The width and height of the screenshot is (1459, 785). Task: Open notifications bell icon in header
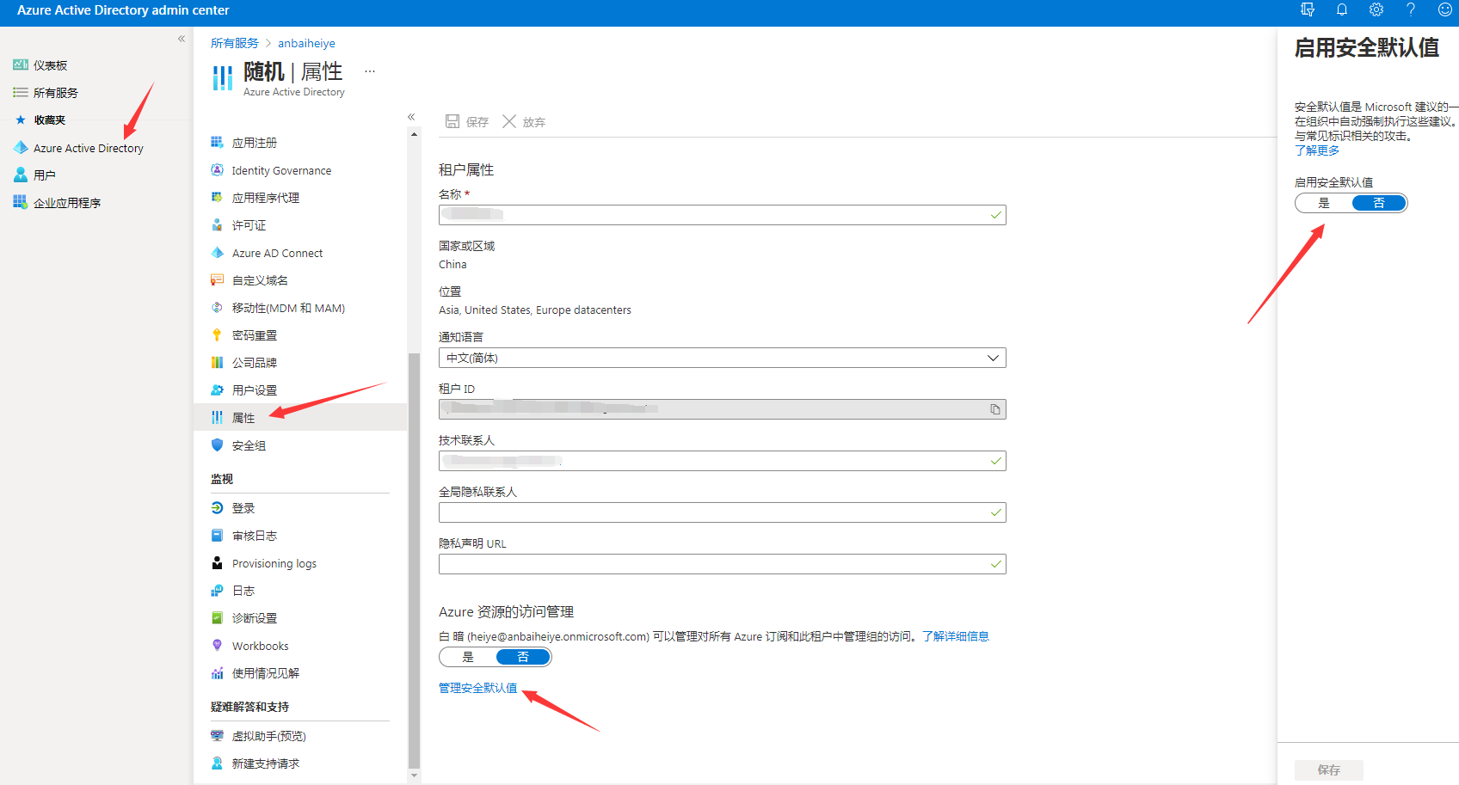point(1342,10)
